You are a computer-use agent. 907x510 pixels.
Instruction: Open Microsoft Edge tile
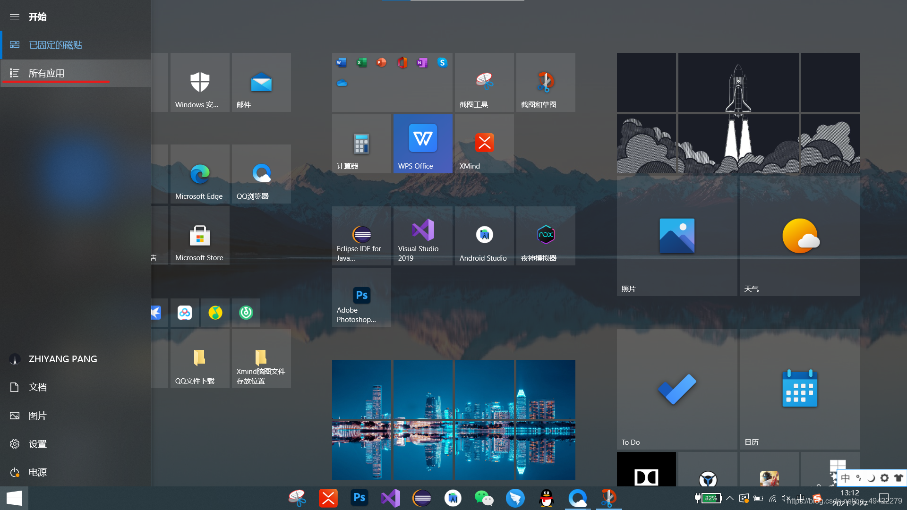point(200,174)
